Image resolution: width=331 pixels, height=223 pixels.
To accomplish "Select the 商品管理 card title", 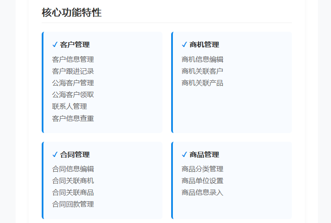I will point(204,155).
